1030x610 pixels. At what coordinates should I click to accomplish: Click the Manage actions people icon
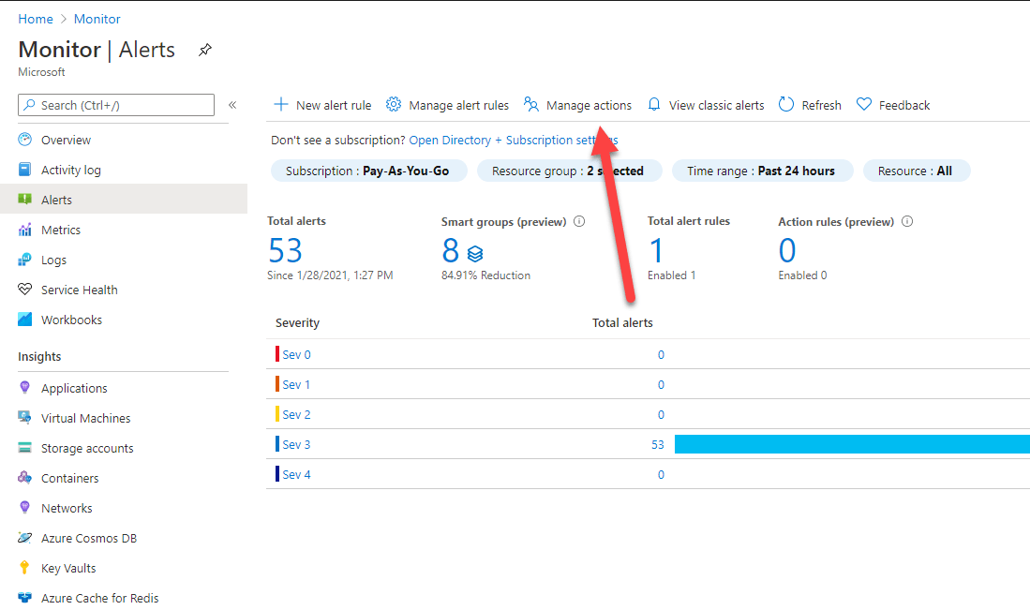click(x=531, y=105)
